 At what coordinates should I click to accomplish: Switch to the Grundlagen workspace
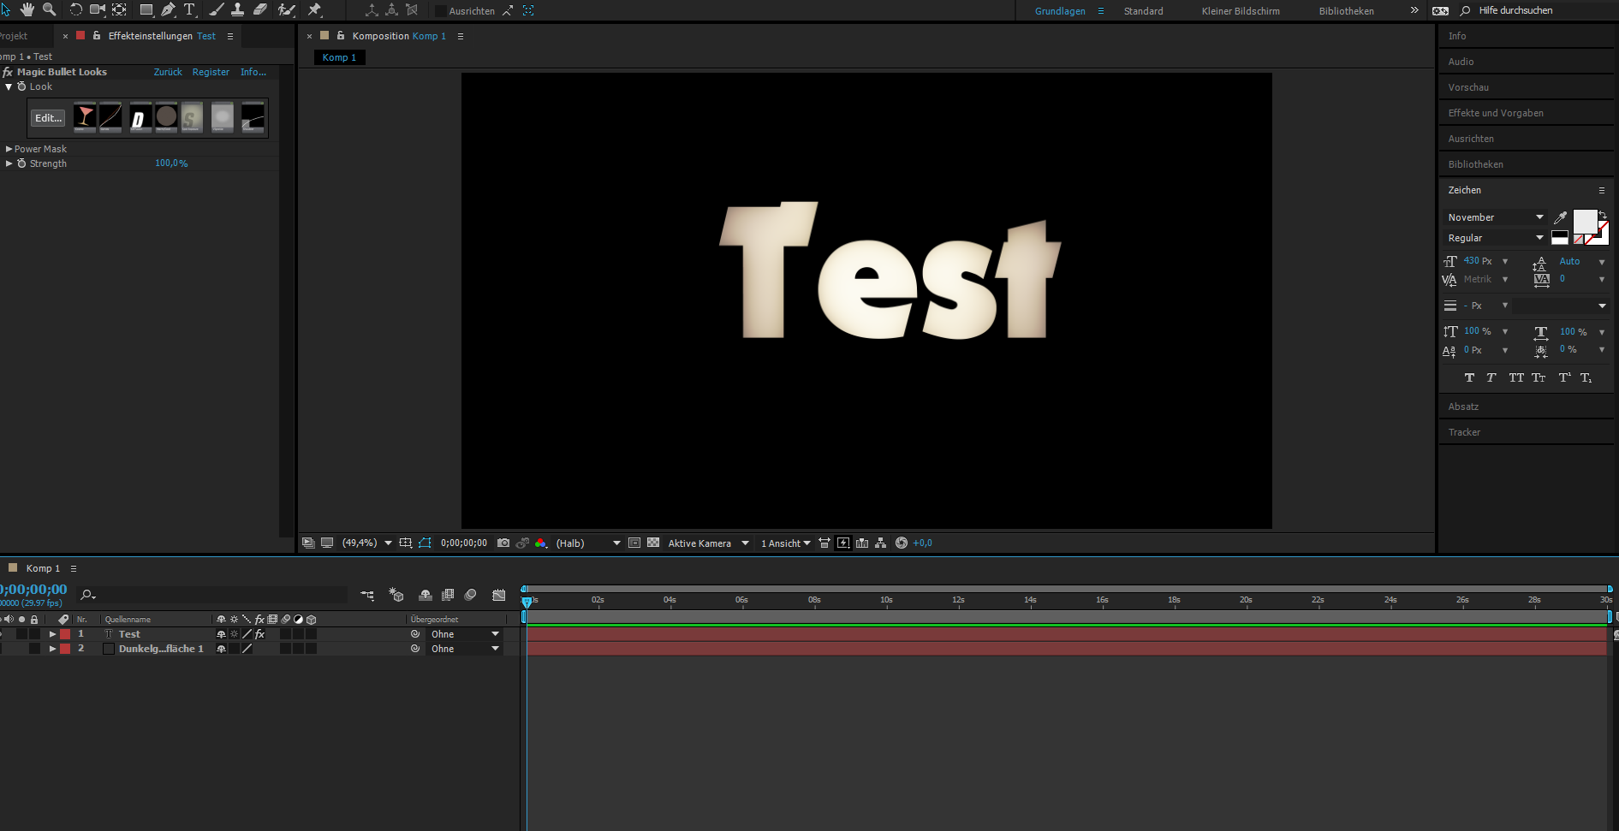(x=1060, y=11)
